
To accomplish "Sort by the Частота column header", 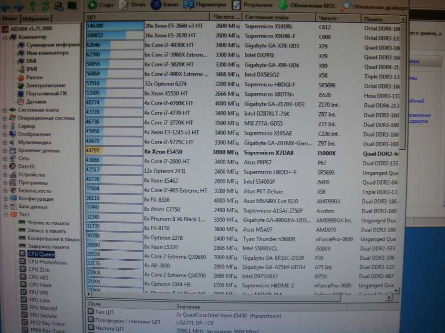I will (226, 17).
